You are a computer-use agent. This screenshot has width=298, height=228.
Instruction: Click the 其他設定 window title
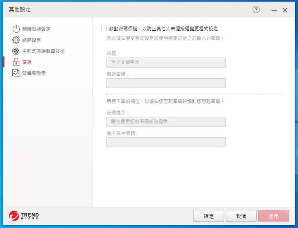pyautogui.click(x=20, y=9)
